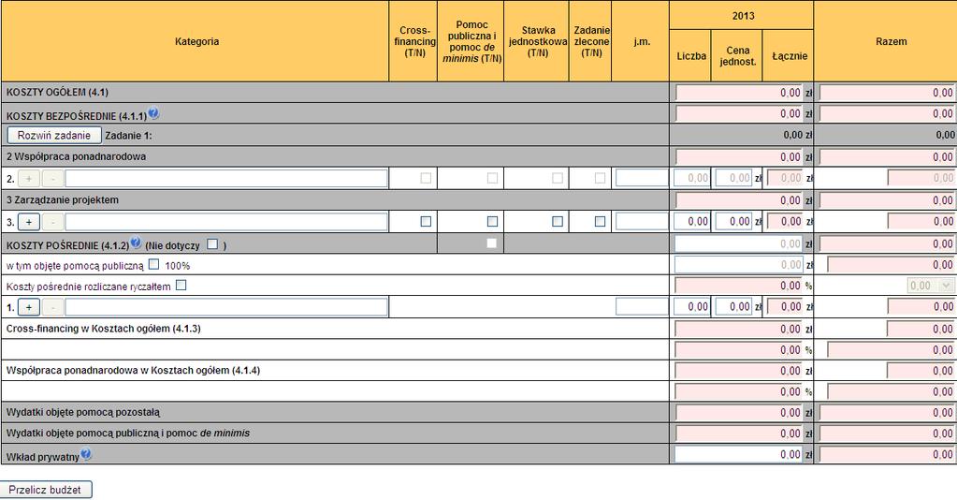Click the Liczba field in row 3

[692, 221]
